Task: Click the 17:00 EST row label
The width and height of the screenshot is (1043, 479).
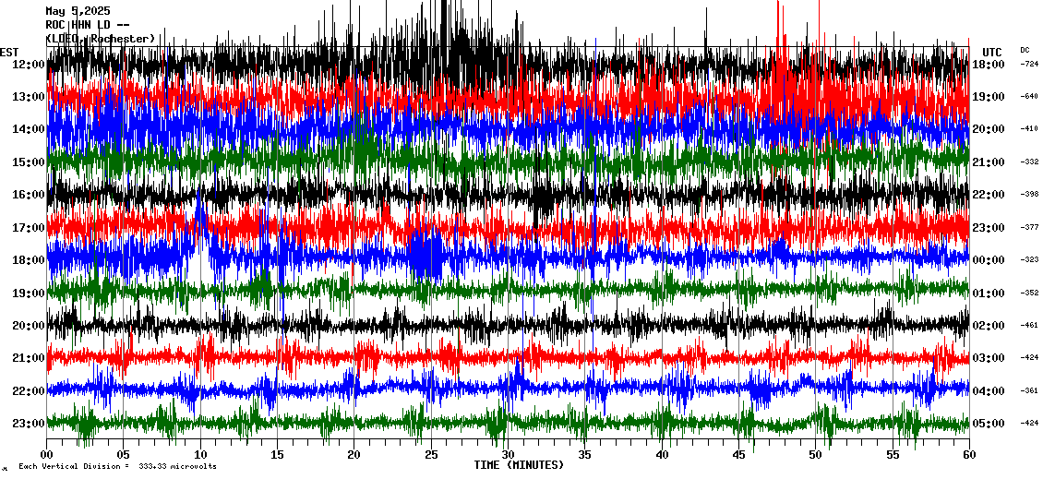Action: tap(29, 228)
